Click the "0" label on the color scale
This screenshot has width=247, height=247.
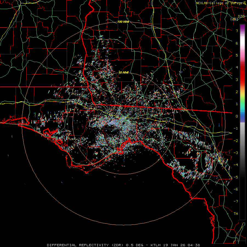pos(237,116)
